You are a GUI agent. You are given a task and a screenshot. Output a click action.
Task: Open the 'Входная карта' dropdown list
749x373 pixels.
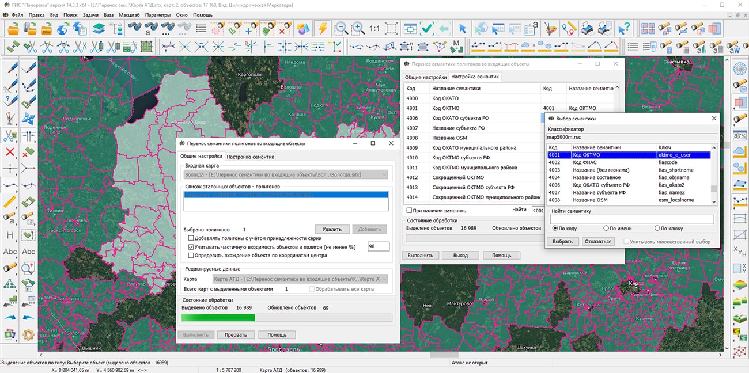point(383,174)
